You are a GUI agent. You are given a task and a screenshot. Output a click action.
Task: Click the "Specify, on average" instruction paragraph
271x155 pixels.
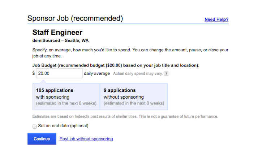tap(130, 53)
